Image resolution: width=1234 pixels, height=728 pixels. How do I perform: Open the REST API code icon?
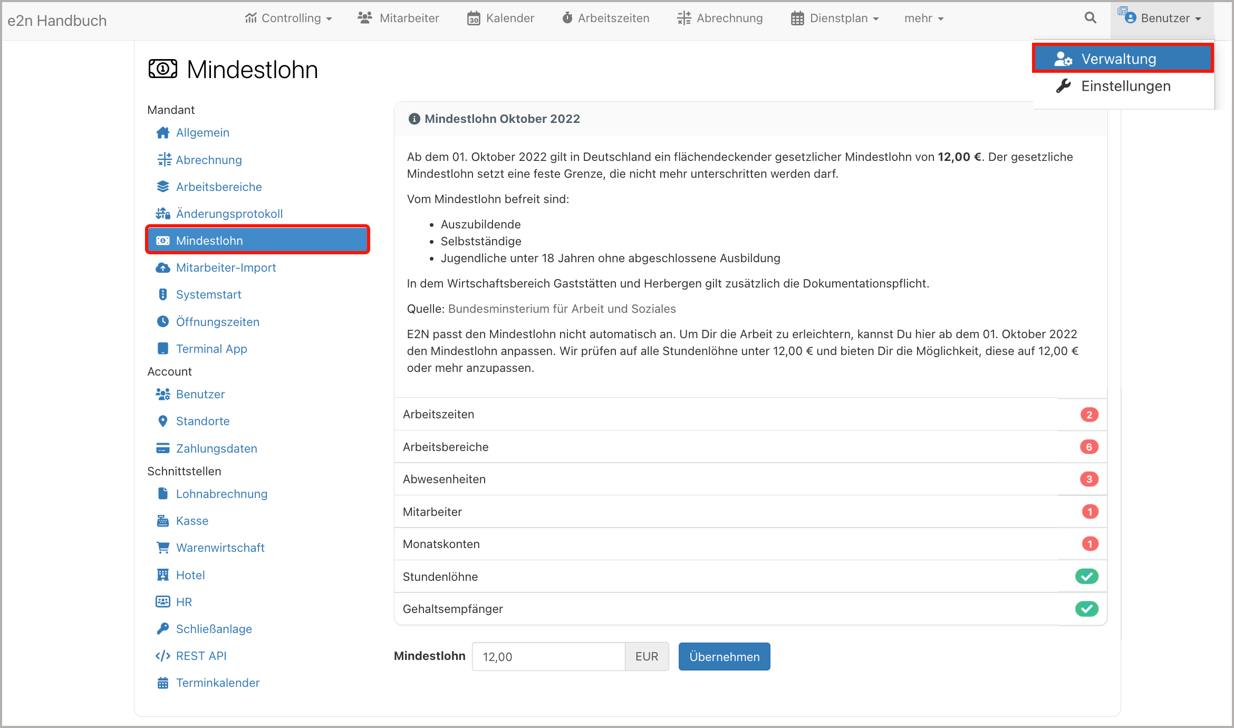[162, 656]
